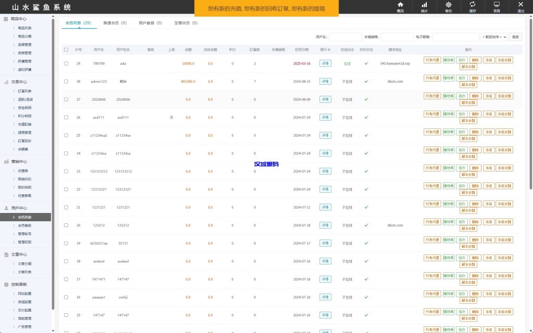
Task: Click inside the 用户名 input field
Action: click(x=346, y=37)
